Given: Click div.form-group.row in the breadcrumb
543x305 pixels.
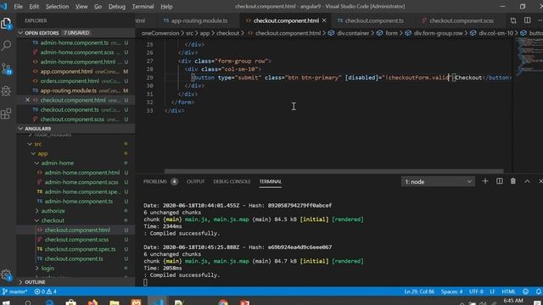Looking at the screenshot, I should click(439, 33).
